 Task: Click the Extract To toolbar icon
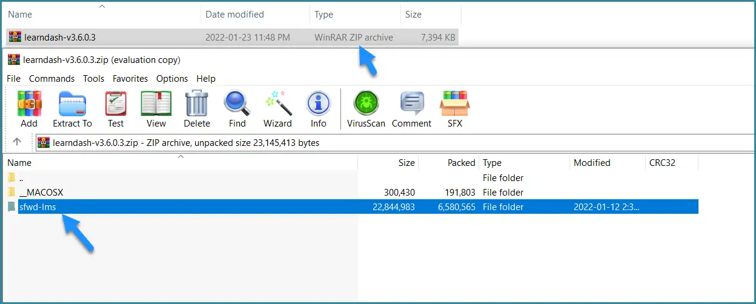[72, 104]
